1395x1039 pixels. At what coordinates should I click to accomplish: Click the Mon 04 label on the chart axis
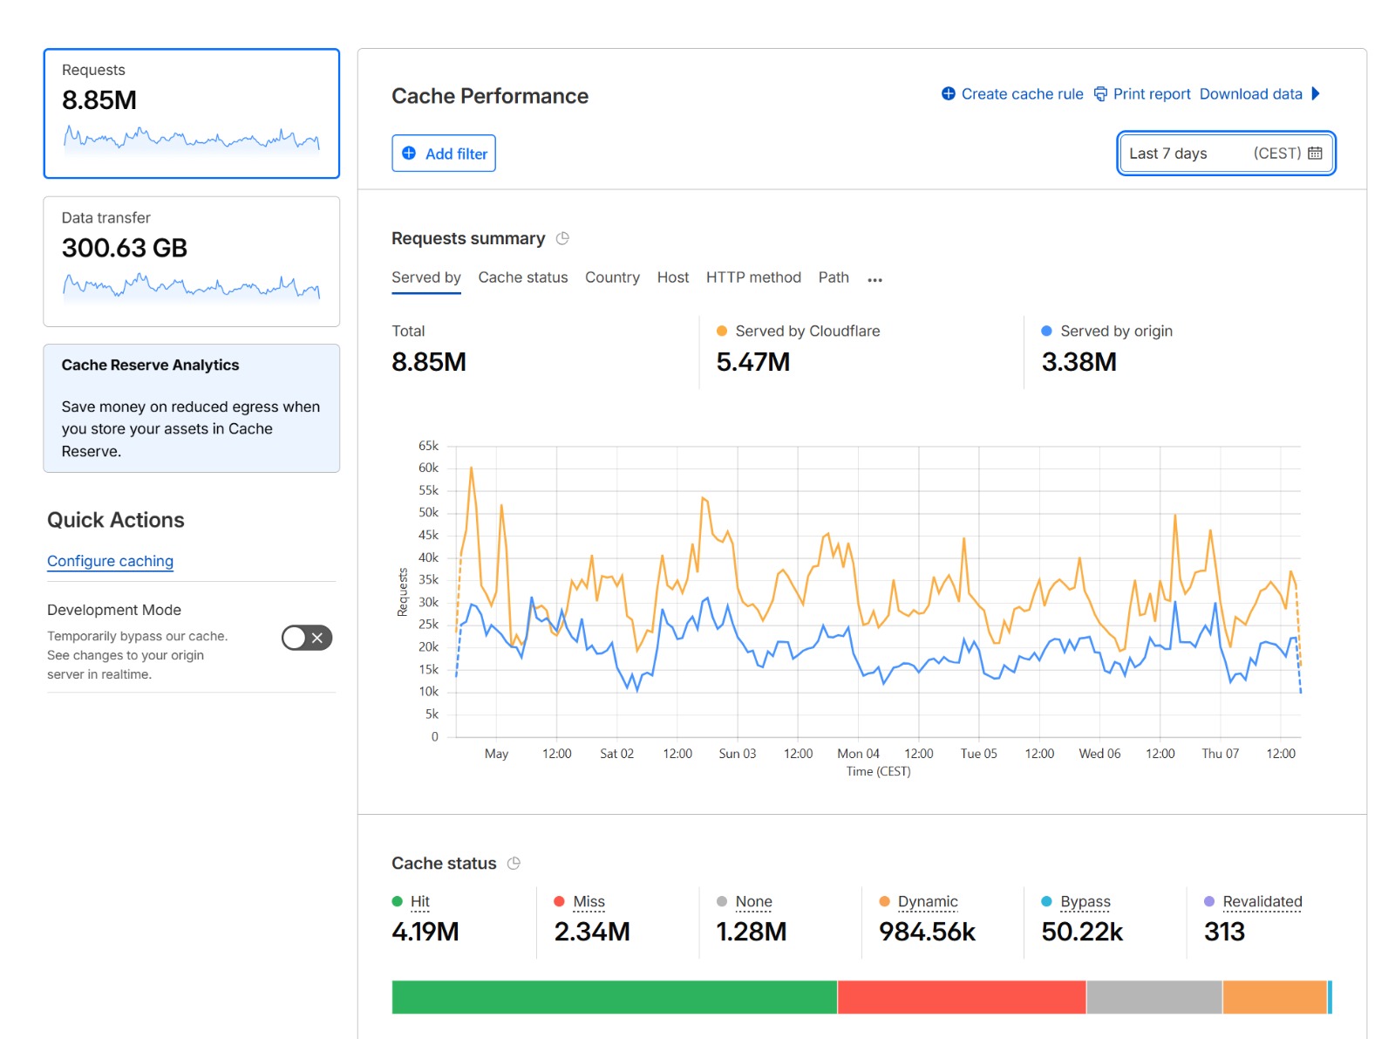[x=858, y=754]
